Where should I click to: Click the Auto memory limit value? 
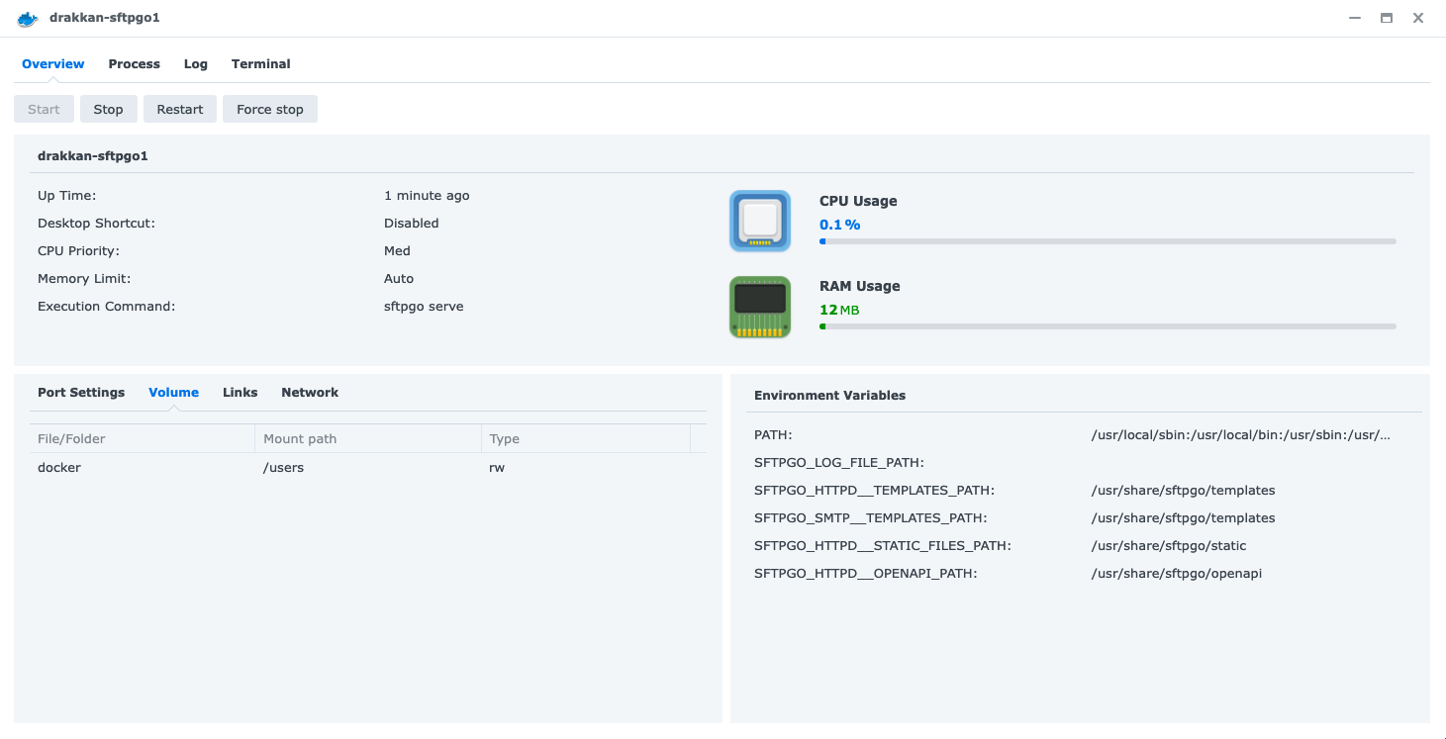pyautogui.click(x=399, y=278)
